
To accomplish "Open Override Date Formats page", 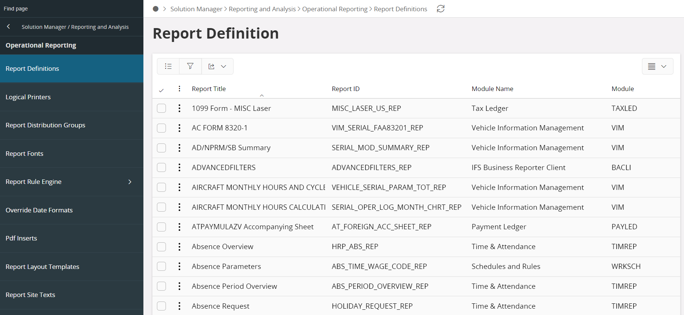I will pos(72,210).
